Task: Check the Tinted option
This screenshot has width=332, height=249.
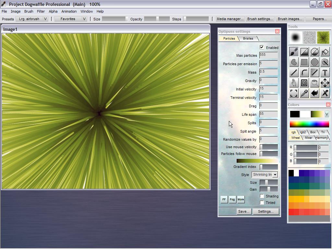Action: (x=262, y=203)
